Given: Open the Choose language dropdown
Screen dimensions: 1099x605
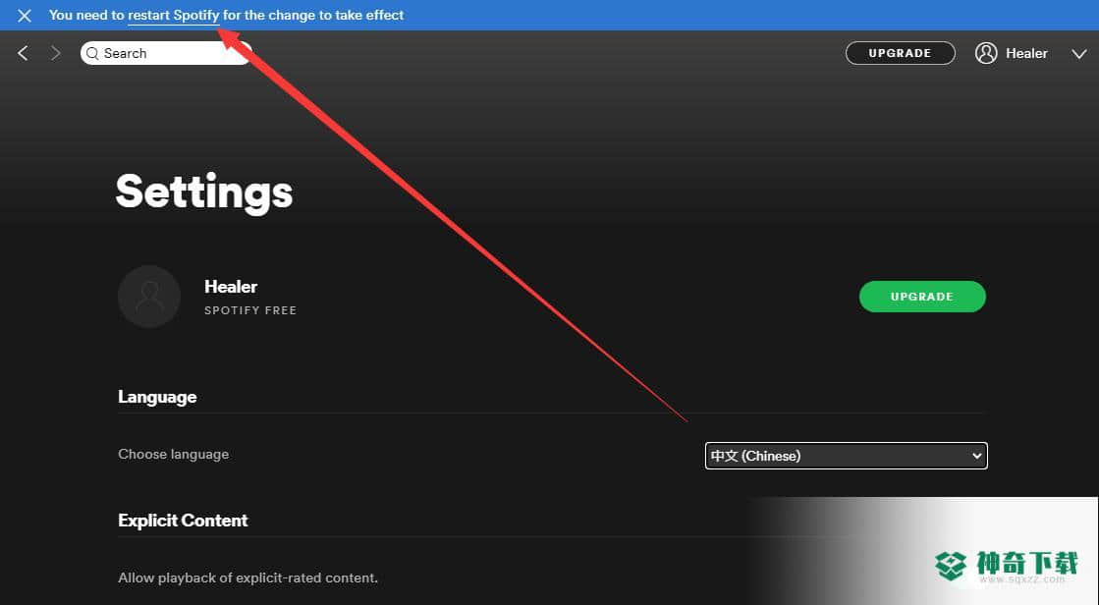Looking at the screenshot, I should [846, 456].
